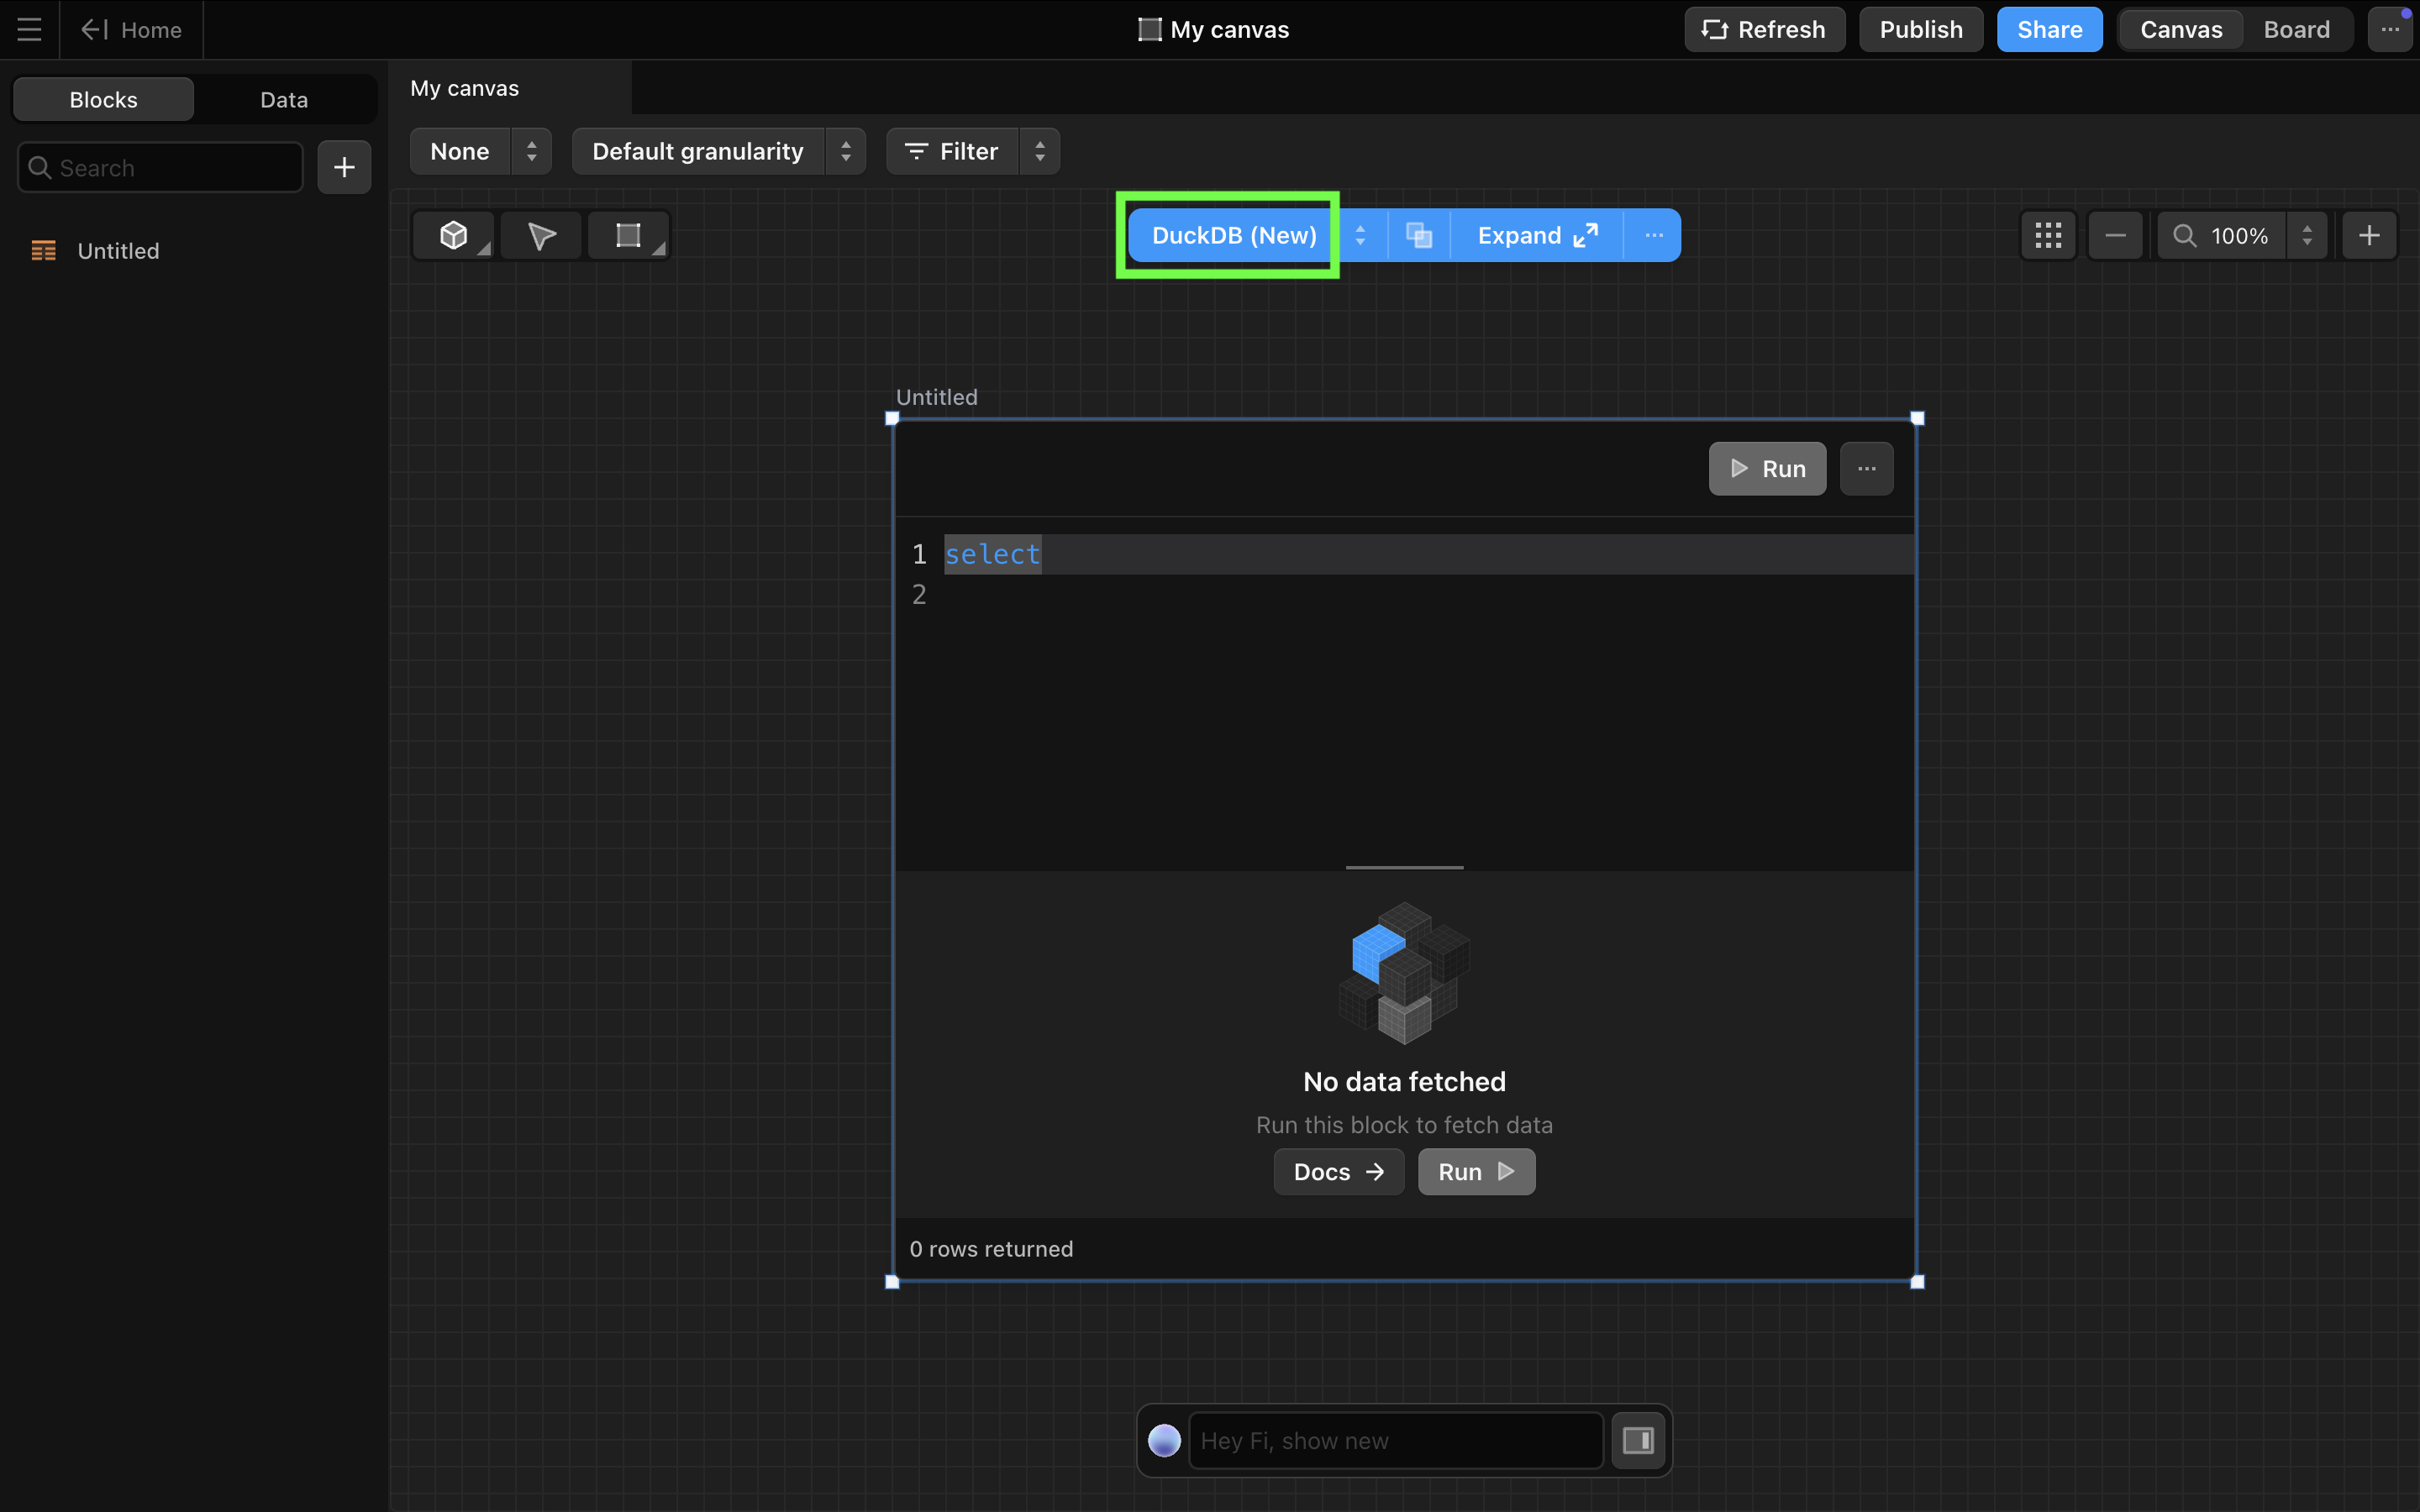
Task: Select the 3D cube block tool
Action: point(454,236)
